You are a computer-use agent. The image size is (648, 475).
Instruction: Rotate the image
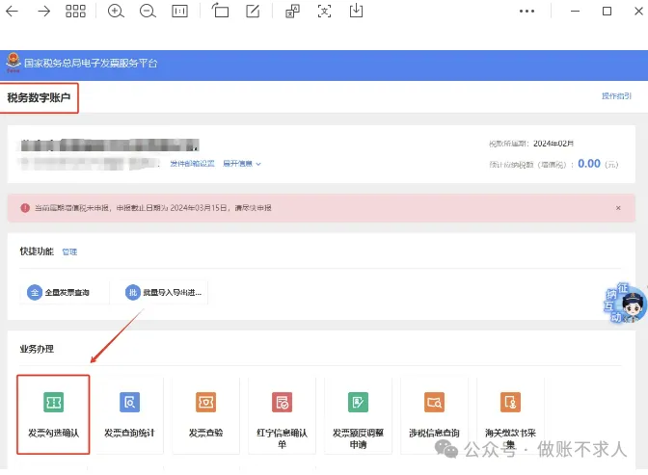(220, 11)
